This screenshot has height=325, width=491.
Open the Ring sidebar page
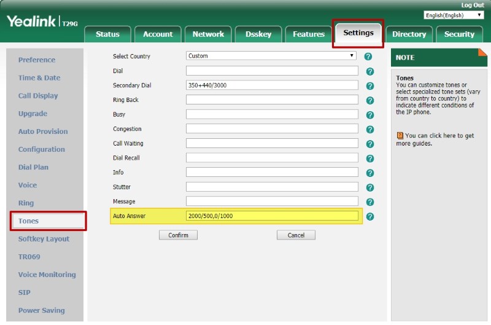[x=26, y=203]
